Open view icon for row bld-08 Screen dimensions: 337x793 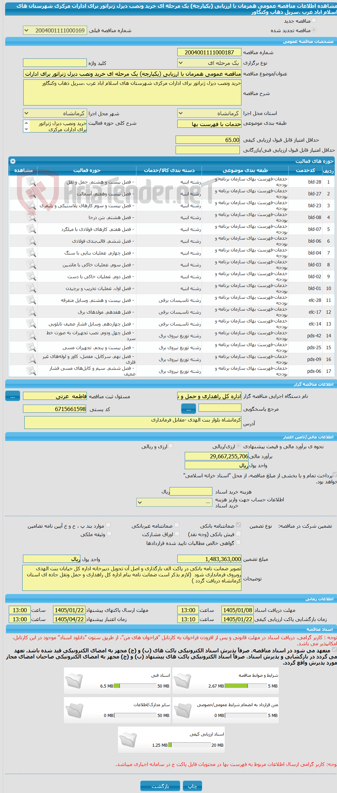[x=31, y=217]
